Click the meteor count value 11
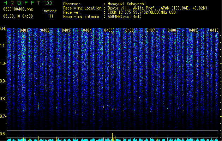Image resolution: width=222 pixels, height=141 pixels. tap(51, 16)
